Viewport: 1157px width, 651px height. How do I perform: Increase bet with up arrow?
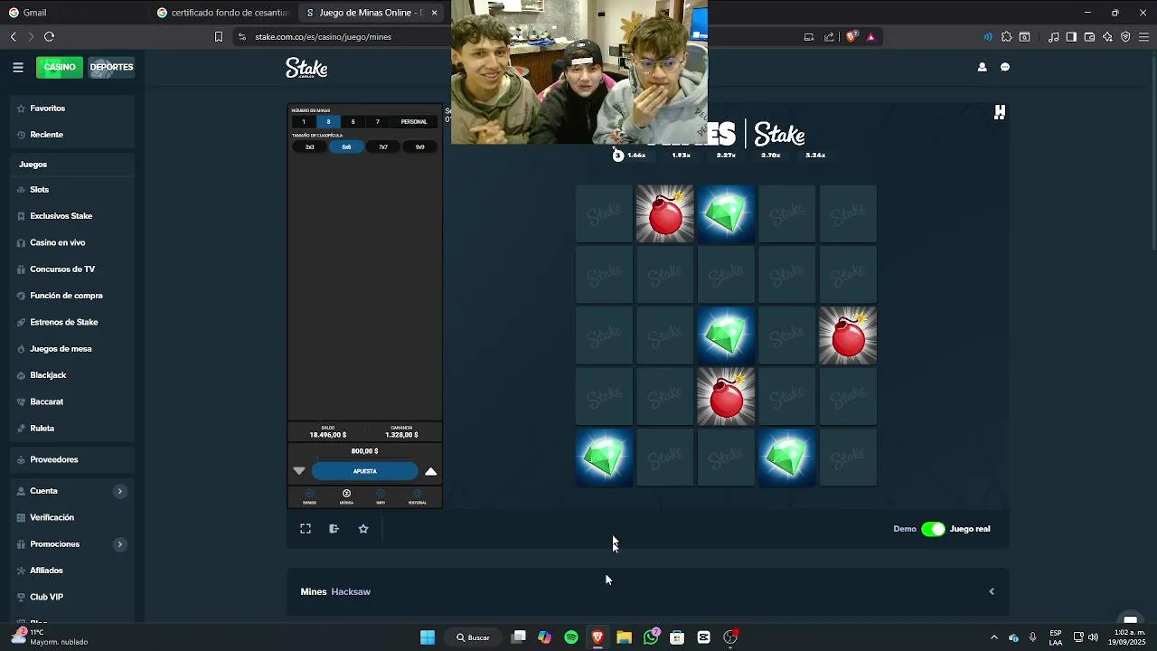click(431, 471)
